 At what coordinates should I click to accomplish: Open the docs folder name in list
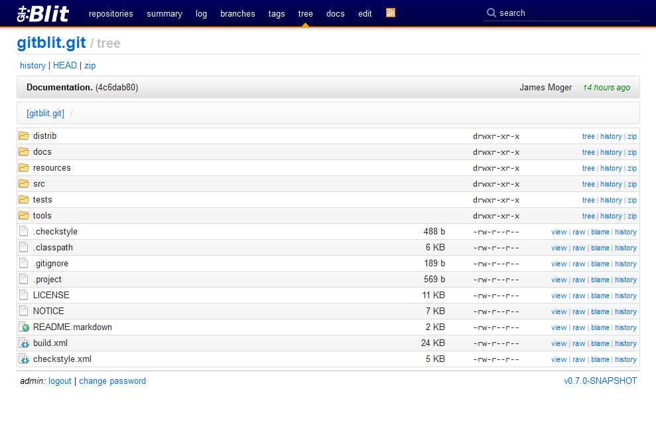[42, 151]
